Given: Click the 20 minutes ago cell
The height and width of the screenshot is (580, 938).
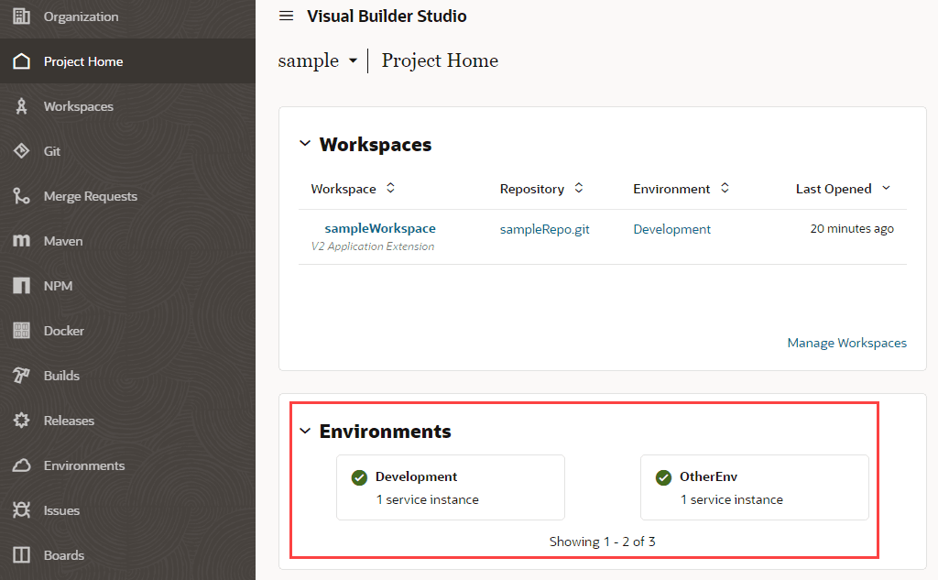Looking at the screenshot, I should (x=852, y=229).
